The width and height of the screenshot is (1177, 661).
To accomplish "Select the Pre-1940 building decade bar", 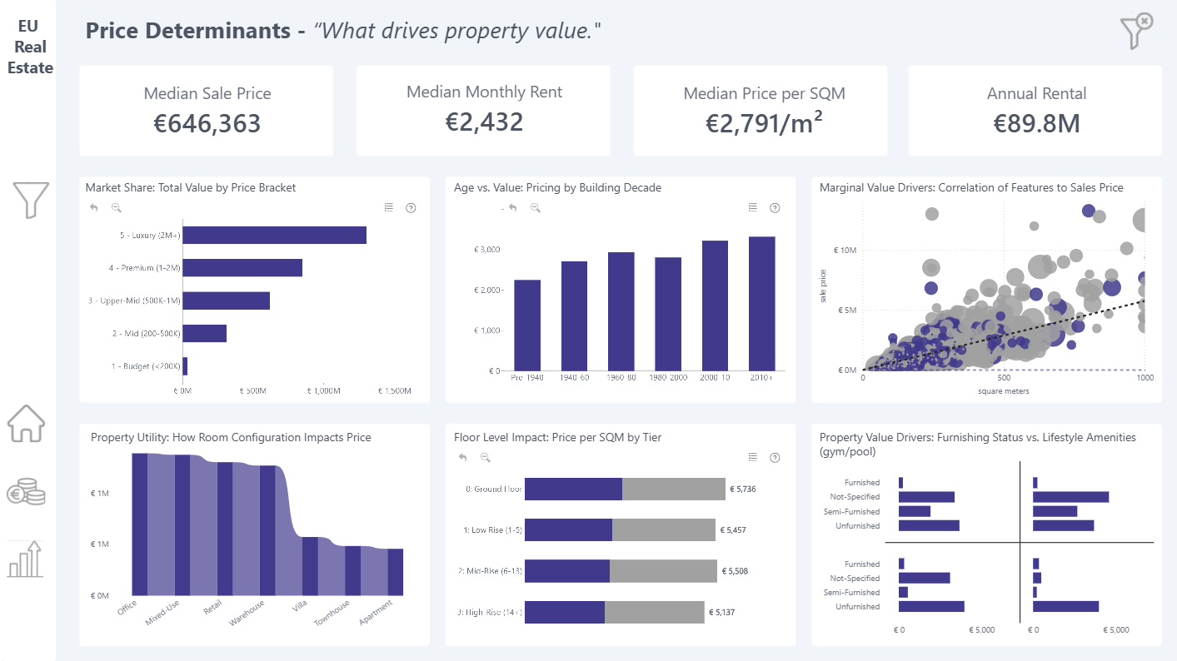I will [527, 326].
